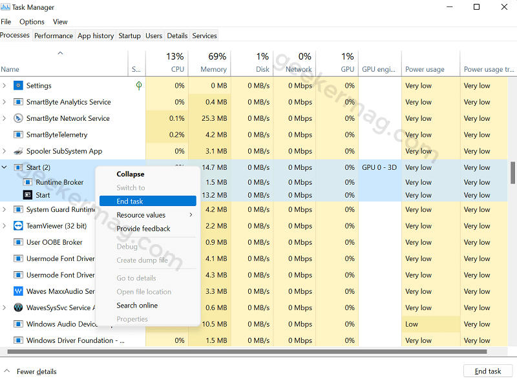This screenshot has height=383, width=517.
Task: Click the TeamViewer (32 bit) icon
Action: tap(18, 226)
